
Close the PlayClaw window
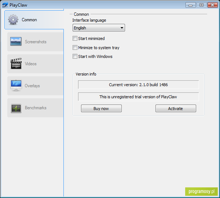(x=213, y=5)
